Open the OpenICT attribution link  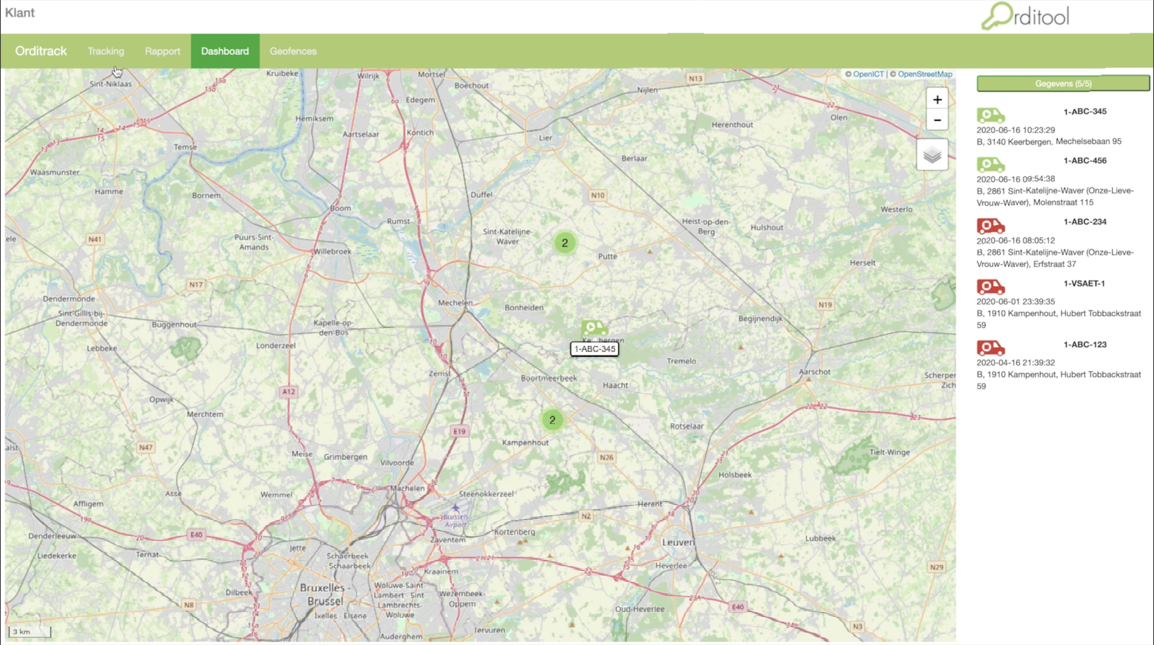pos(868,74)
